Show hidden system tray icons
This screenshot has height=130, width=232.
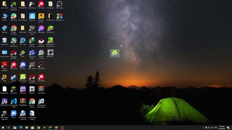tap(203, 127)
